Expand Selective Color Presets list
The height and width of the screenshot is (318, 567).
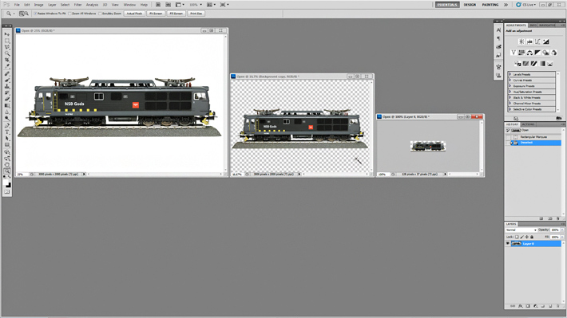pyautogui.click(x=510, y=109)
